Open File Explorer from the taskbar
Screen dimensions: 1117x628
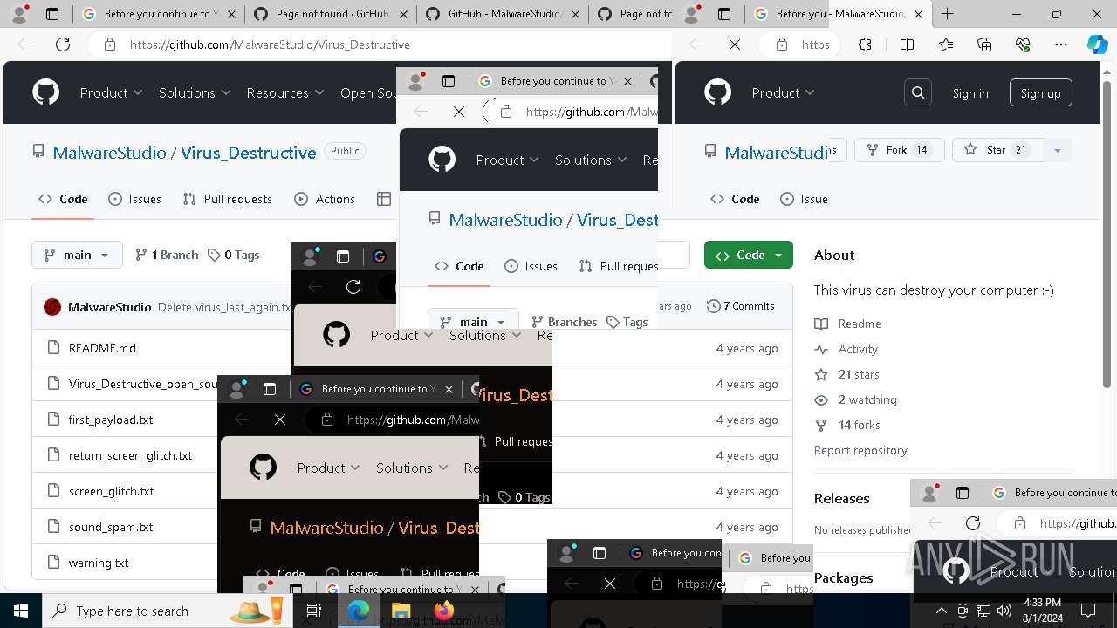tap(401, 611)
